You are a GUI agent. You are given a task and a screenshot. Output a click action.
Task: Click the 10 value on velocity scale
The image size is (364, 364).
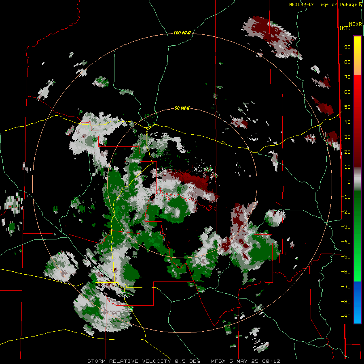coord(347,167)
